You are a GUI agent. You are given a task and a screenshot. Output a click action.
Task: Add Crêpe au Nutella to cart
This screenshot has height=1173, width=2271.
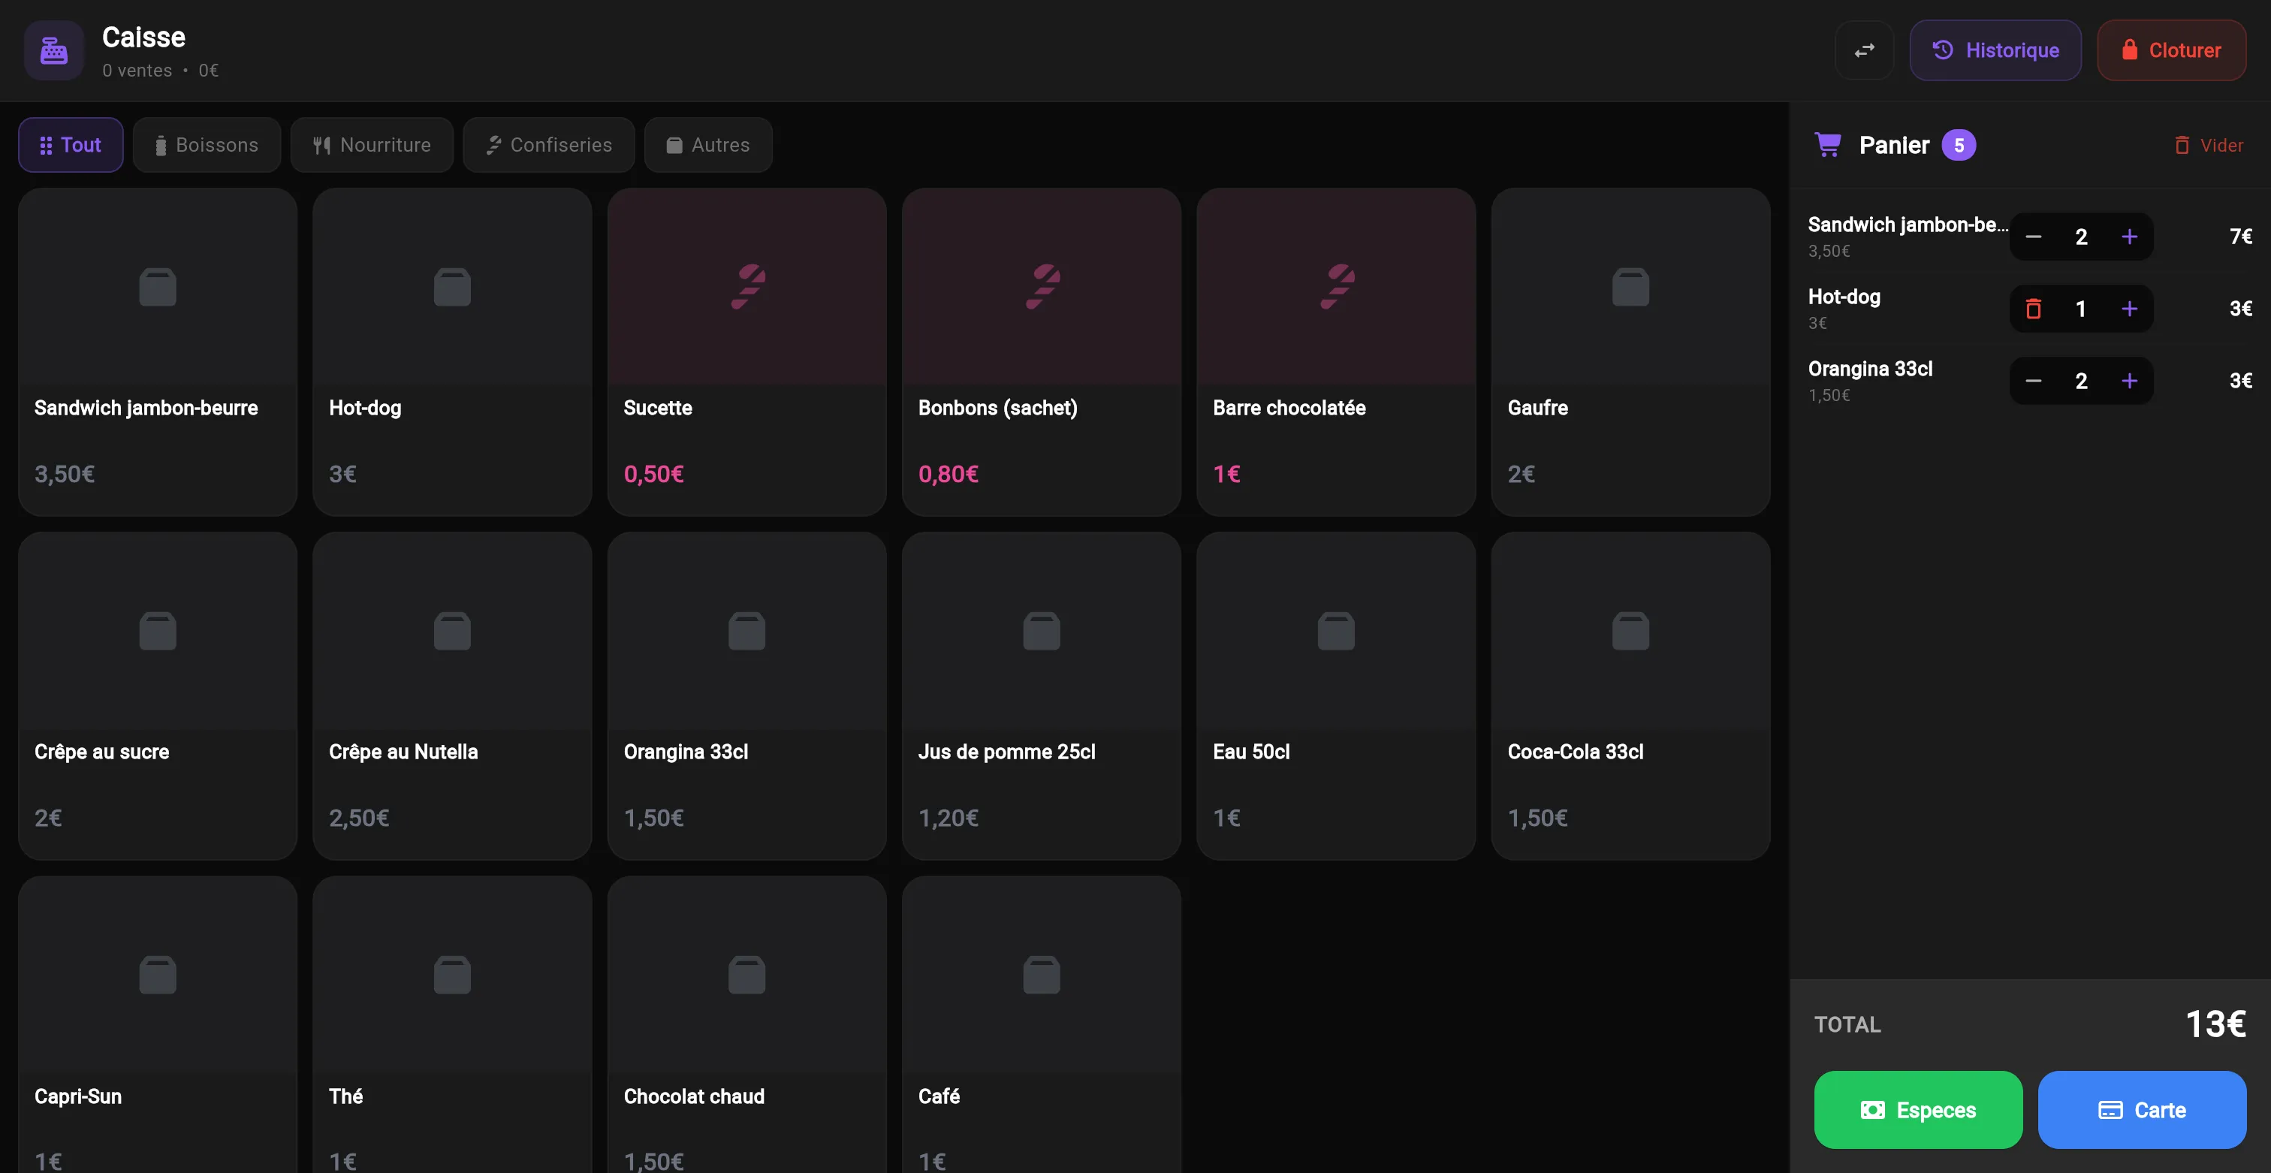coord(451,695)
